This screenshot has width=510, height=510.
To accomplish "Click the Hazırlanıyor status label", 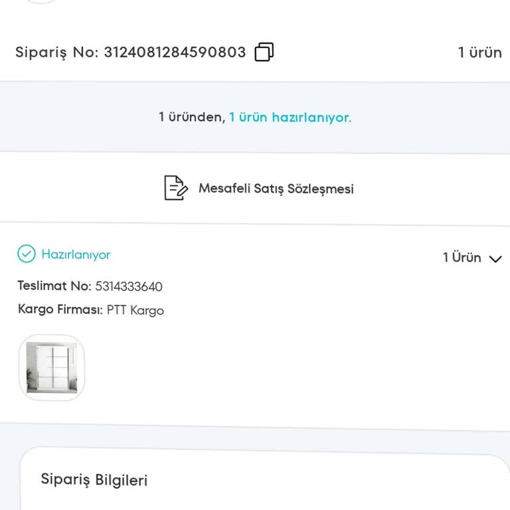I will point(76,254).
